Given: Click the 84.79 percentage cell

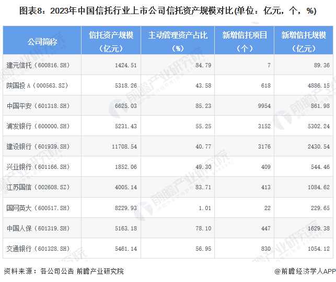Looking at the screenshot, I should pos(203,65).
